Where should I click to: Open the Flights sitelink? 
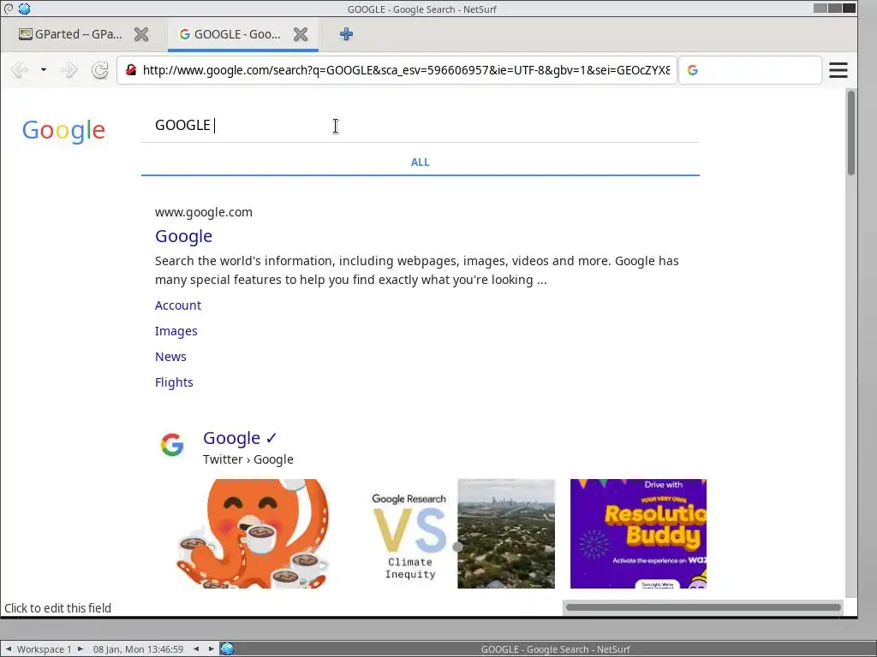click(174, 382)
